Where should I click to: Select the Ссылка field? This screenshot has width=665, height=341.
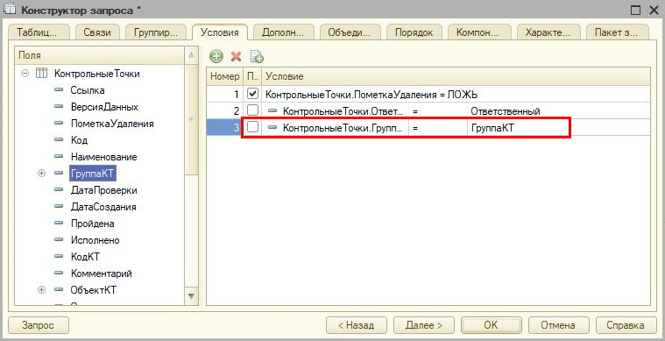(88, 90)
